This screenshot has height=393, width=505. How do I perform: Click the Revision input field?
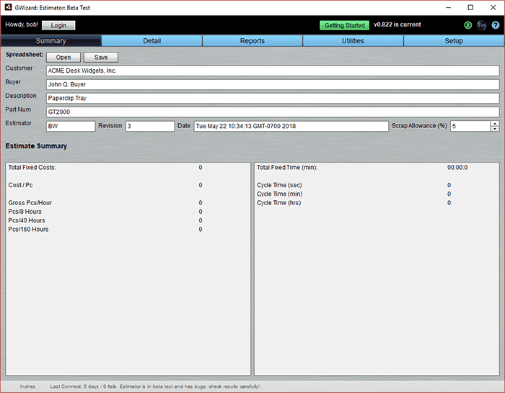tap(150, 126)
